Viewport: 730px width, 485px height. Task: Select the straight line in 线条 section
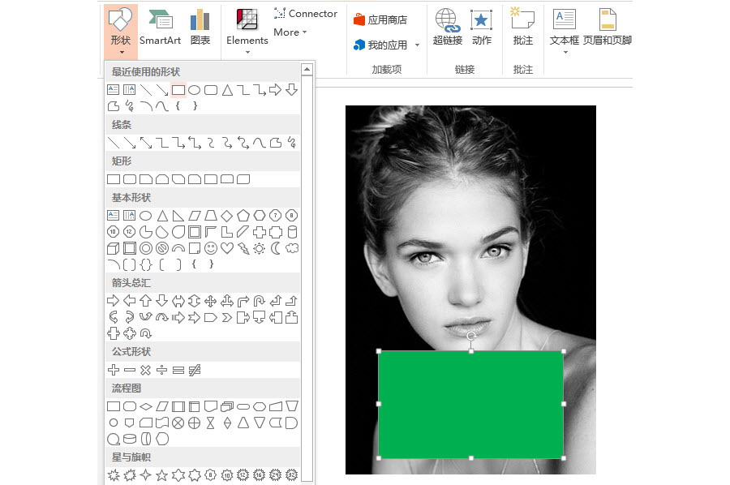click(x=113, y=143)
